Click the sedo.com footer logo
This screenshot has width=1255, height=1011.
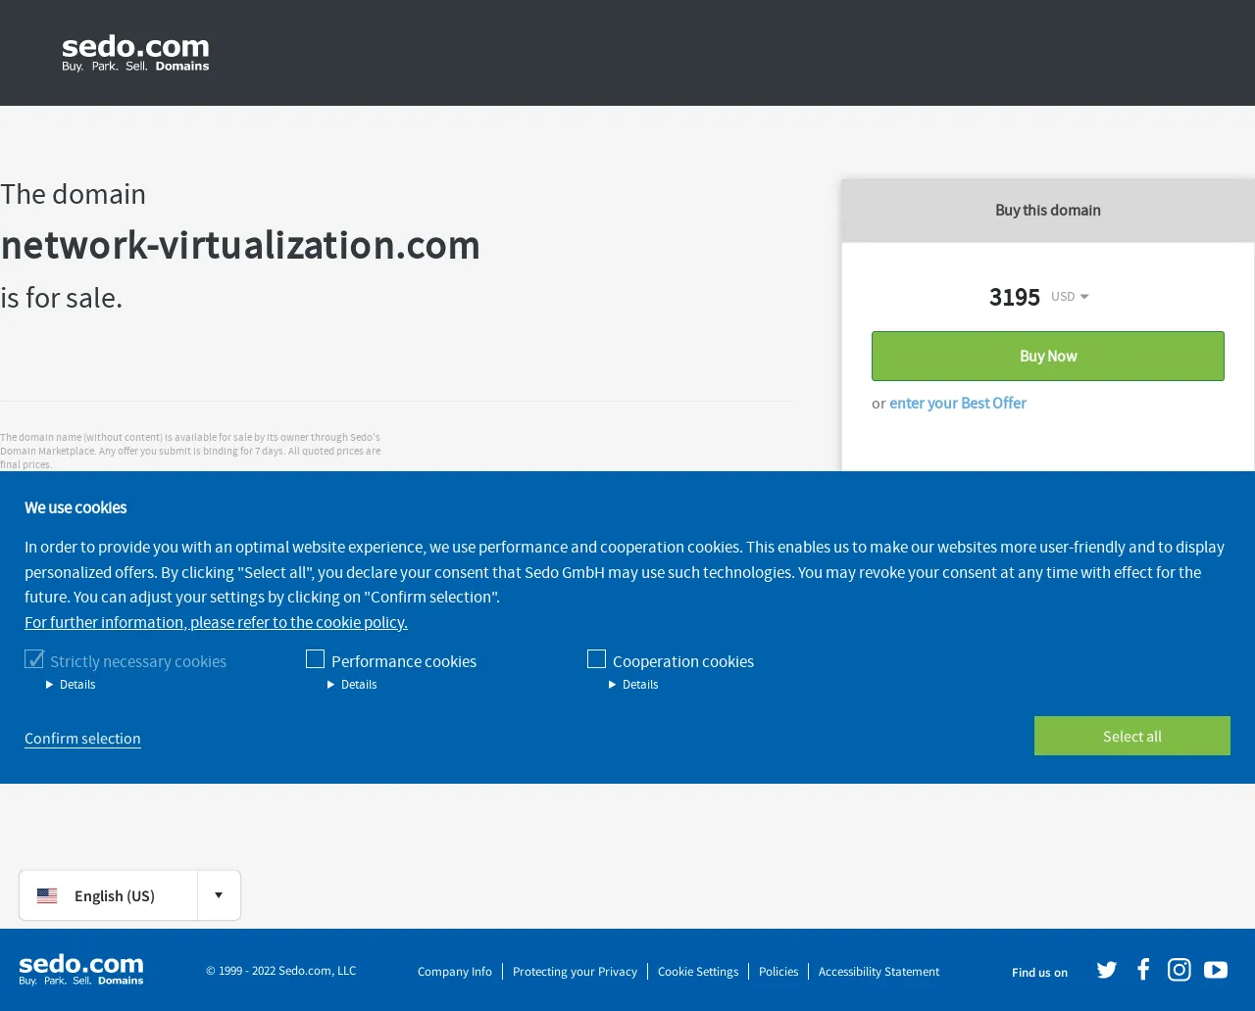(81, 970)
